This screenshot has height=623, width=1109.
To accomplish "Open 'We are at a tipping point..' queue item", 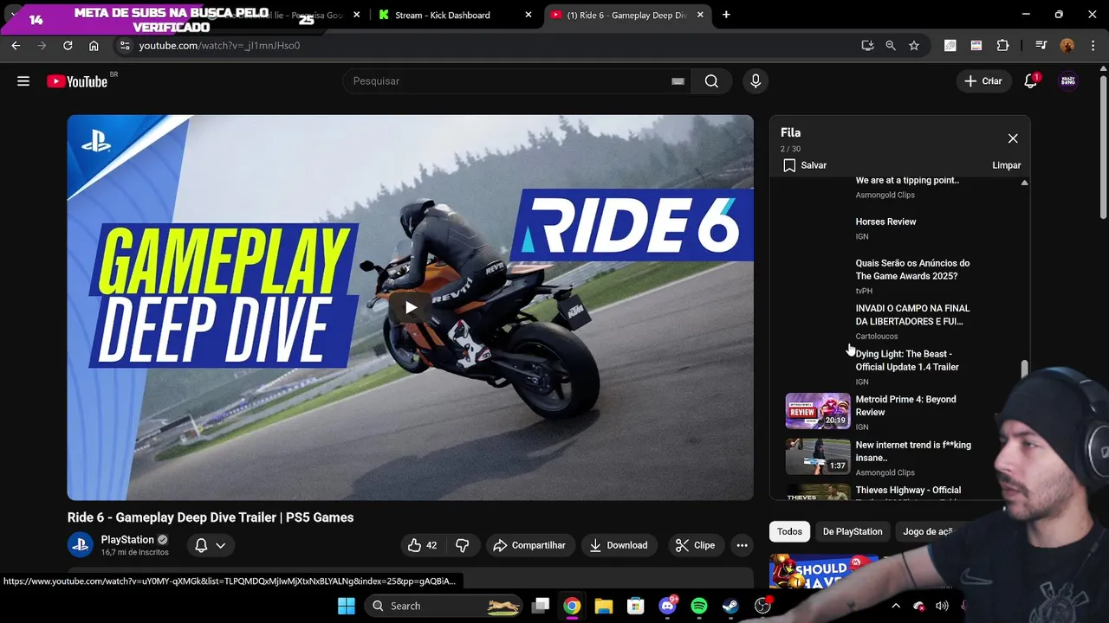I will click(x=907, y=181).
